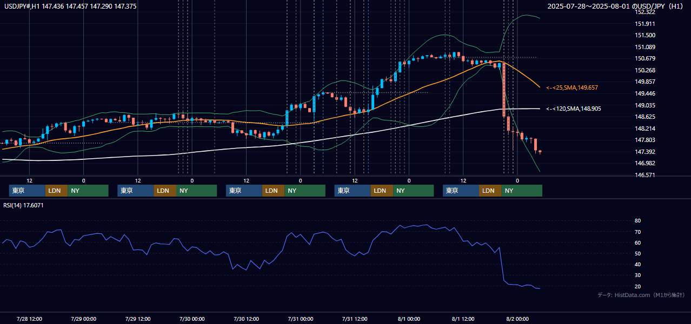This screenshot has width=691, height=324.
Task: Click the NY session block for 7/30
Action: tap(305, 191)
